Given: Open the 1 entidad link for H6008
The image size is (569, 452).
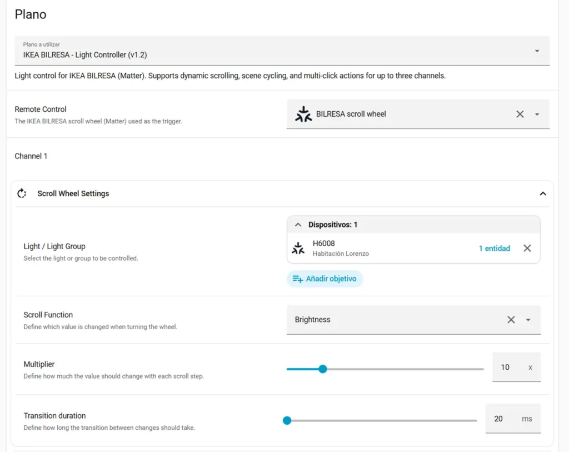Looking at the screenshot, I should point(494,249).
